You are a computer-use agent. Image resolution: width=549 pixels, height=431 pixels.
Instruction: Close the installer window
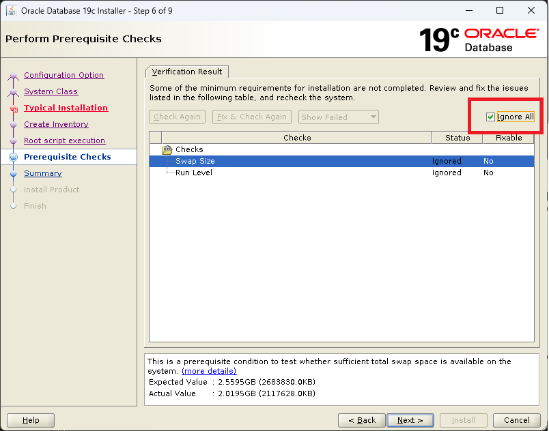pyautogui.click(x=531, y=10)
